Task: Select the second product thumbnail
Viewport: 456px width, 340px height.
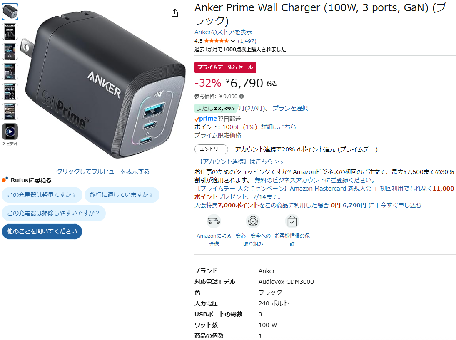Action: click(x=10, y=32)
